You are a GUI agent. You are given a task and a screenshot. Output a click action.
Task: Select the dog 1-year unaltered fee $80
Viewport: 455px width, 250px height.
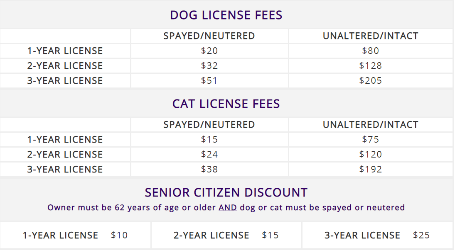click(370, 51)
